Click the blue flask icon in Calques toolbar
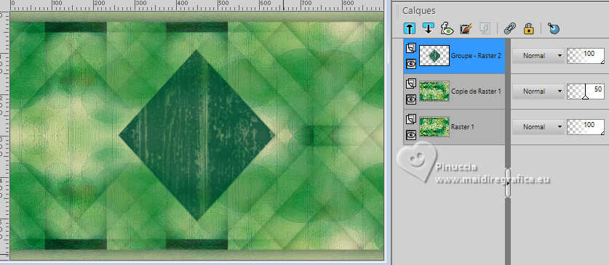609x265 pixels. click(x=554, y=28)
